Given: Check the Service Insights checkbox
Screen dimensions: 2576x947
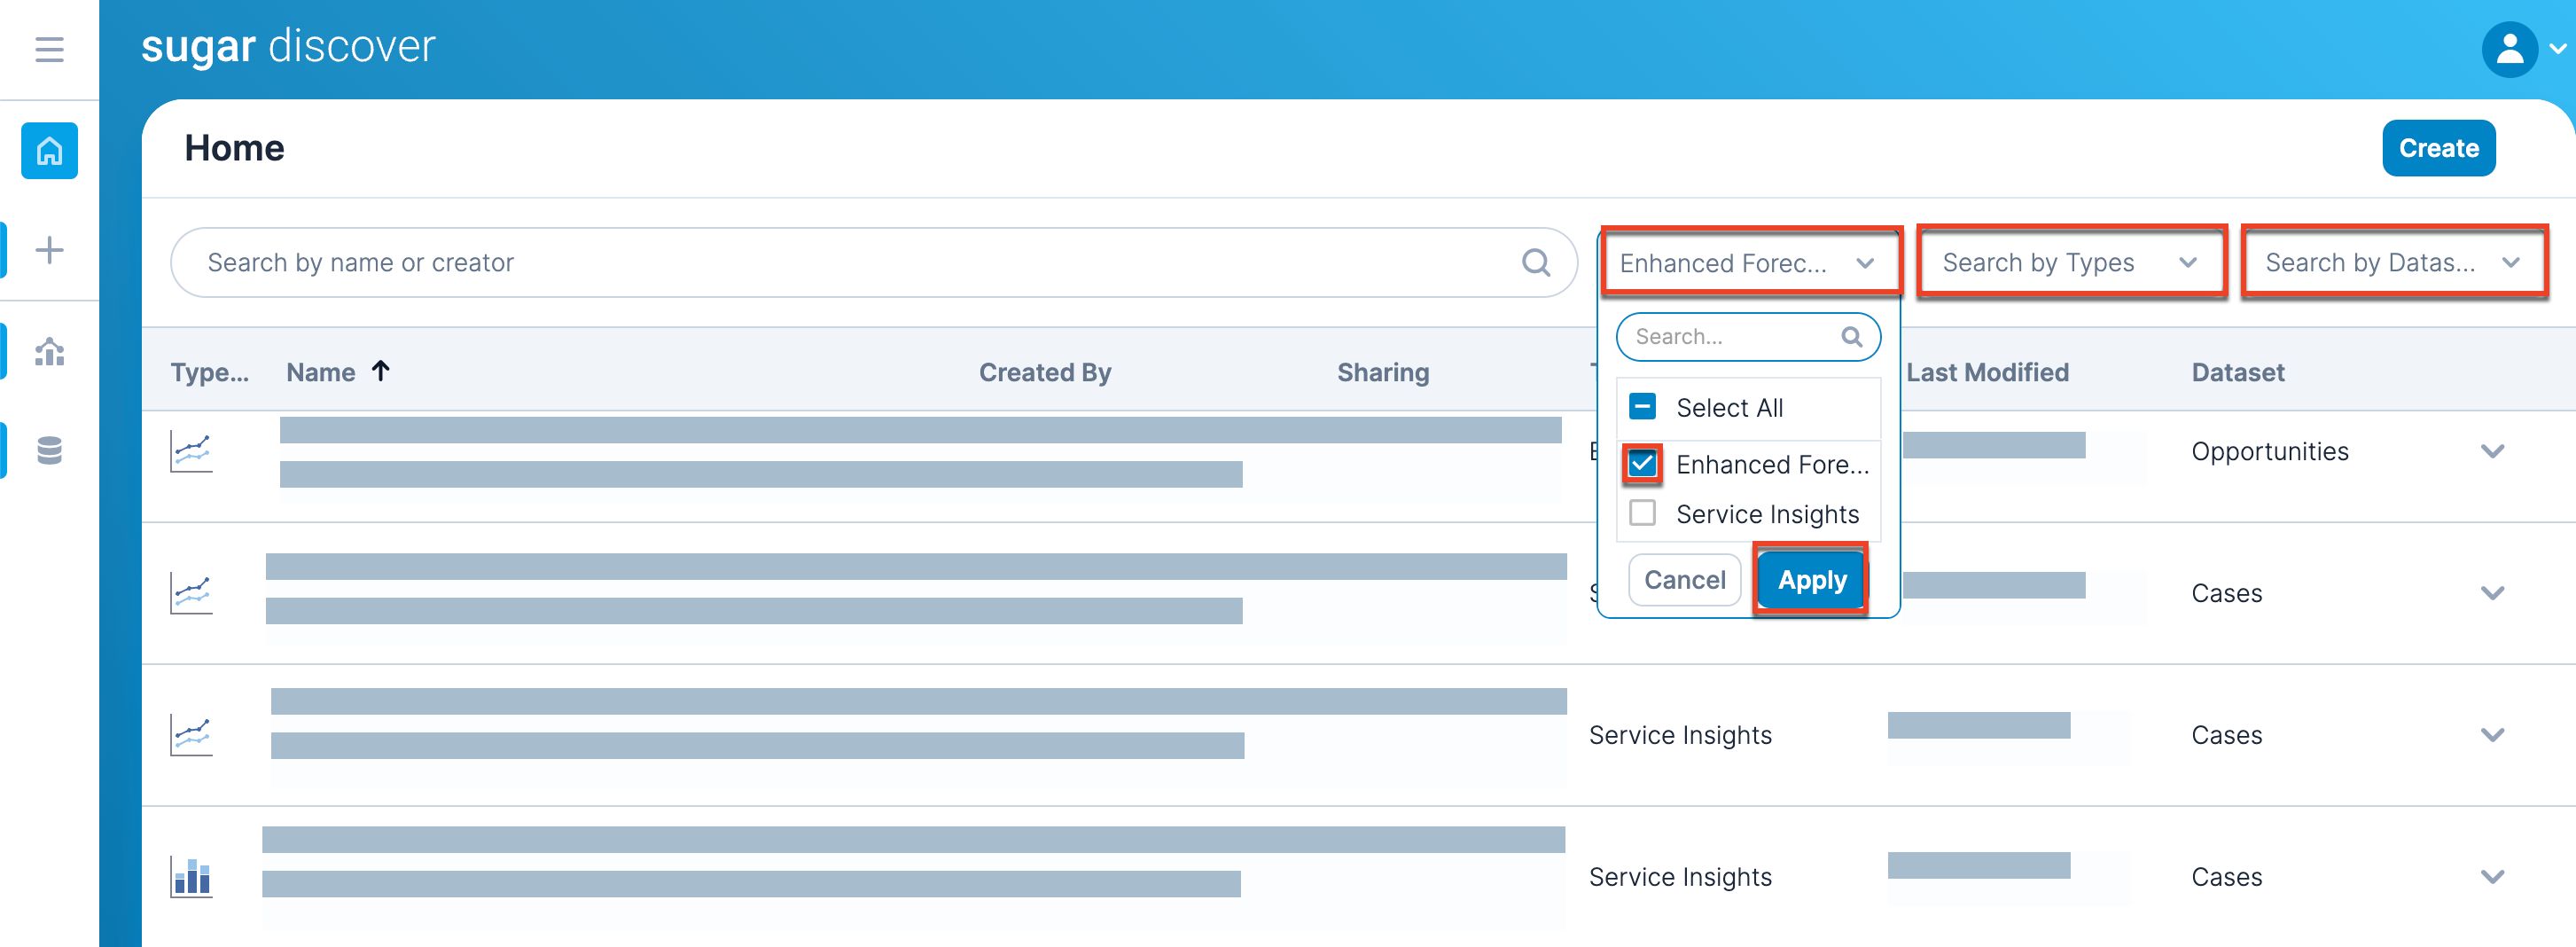Looking at the screenshot, I should click(x=1642, y=513).
